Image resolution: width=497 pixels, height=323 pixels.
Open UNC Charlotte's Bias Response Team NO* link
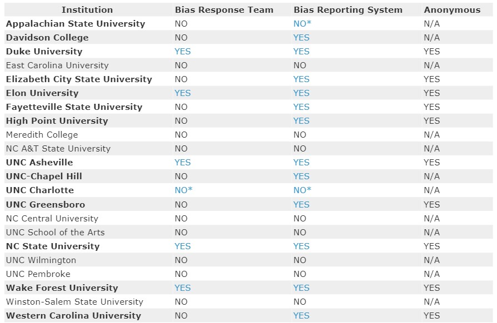pyautogui.click(x=183, y=190)
